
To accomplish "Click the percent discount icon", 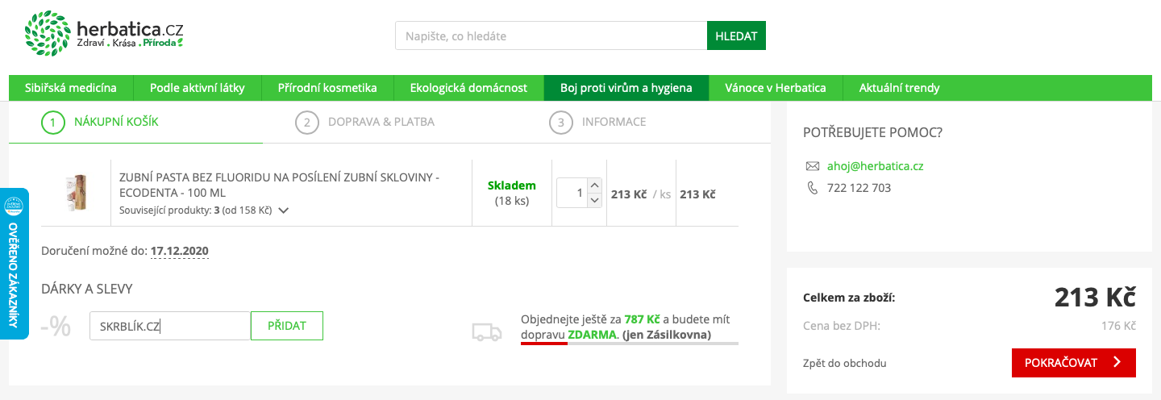I will (56, 327).
